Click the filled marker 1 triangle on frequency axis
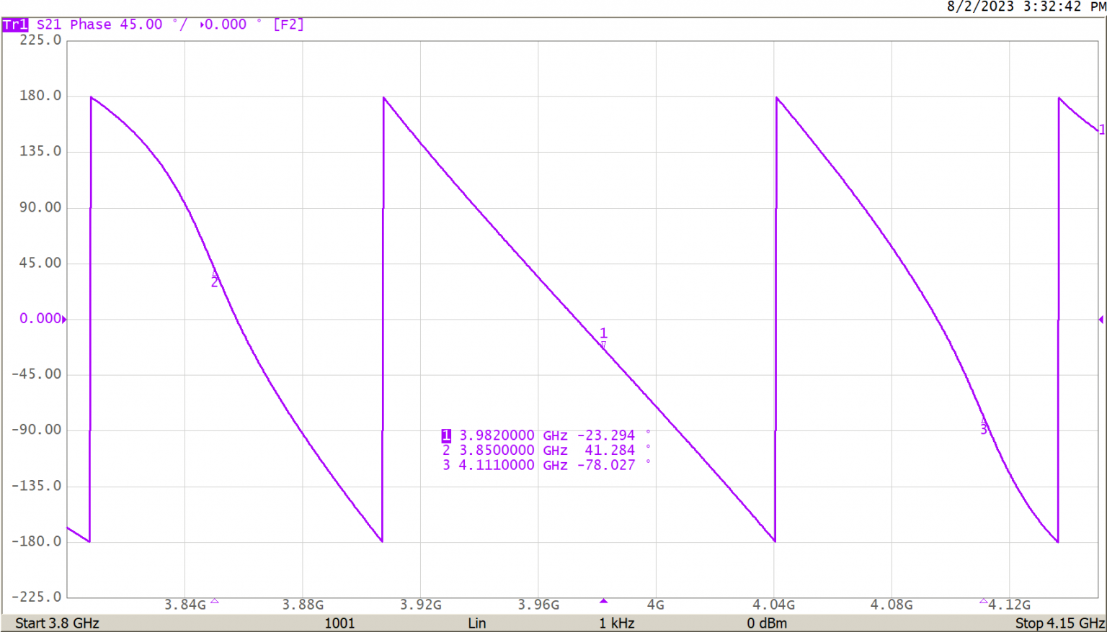 click(x=604, y=600)
